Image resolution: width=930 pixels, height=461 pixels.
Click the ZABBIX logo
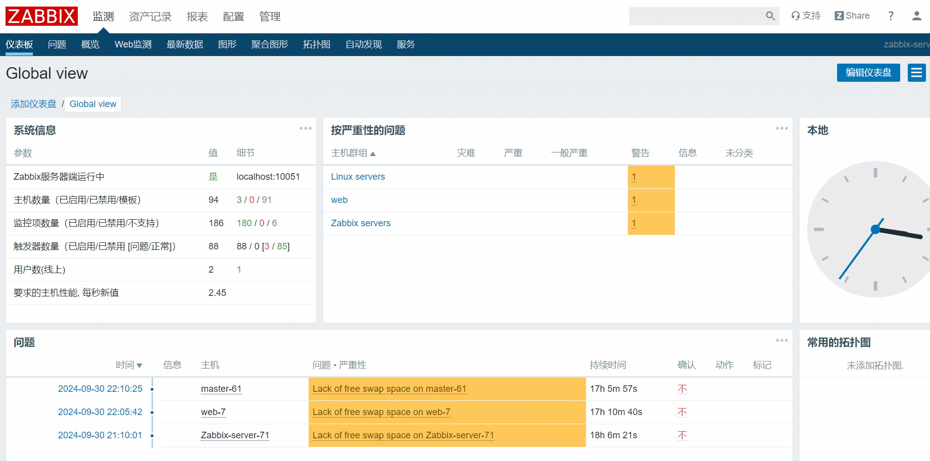(x=41, y=16)
